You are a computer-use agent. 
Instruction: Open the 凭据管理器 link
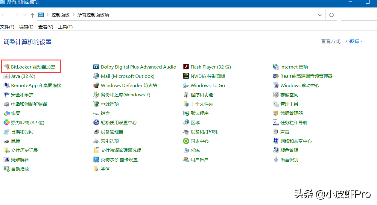pos(291,113)
